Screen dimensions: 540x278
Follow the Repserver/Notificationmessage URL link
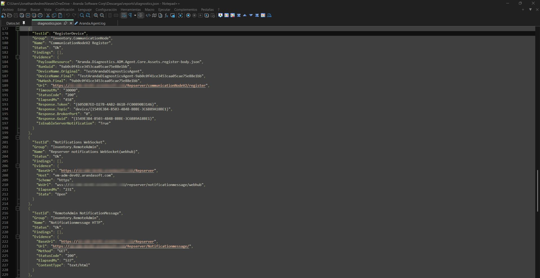point(158,246)
